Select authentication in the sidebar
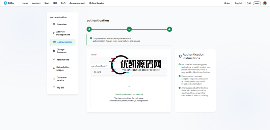The image size is (270, 130). (x=63, y=42)
